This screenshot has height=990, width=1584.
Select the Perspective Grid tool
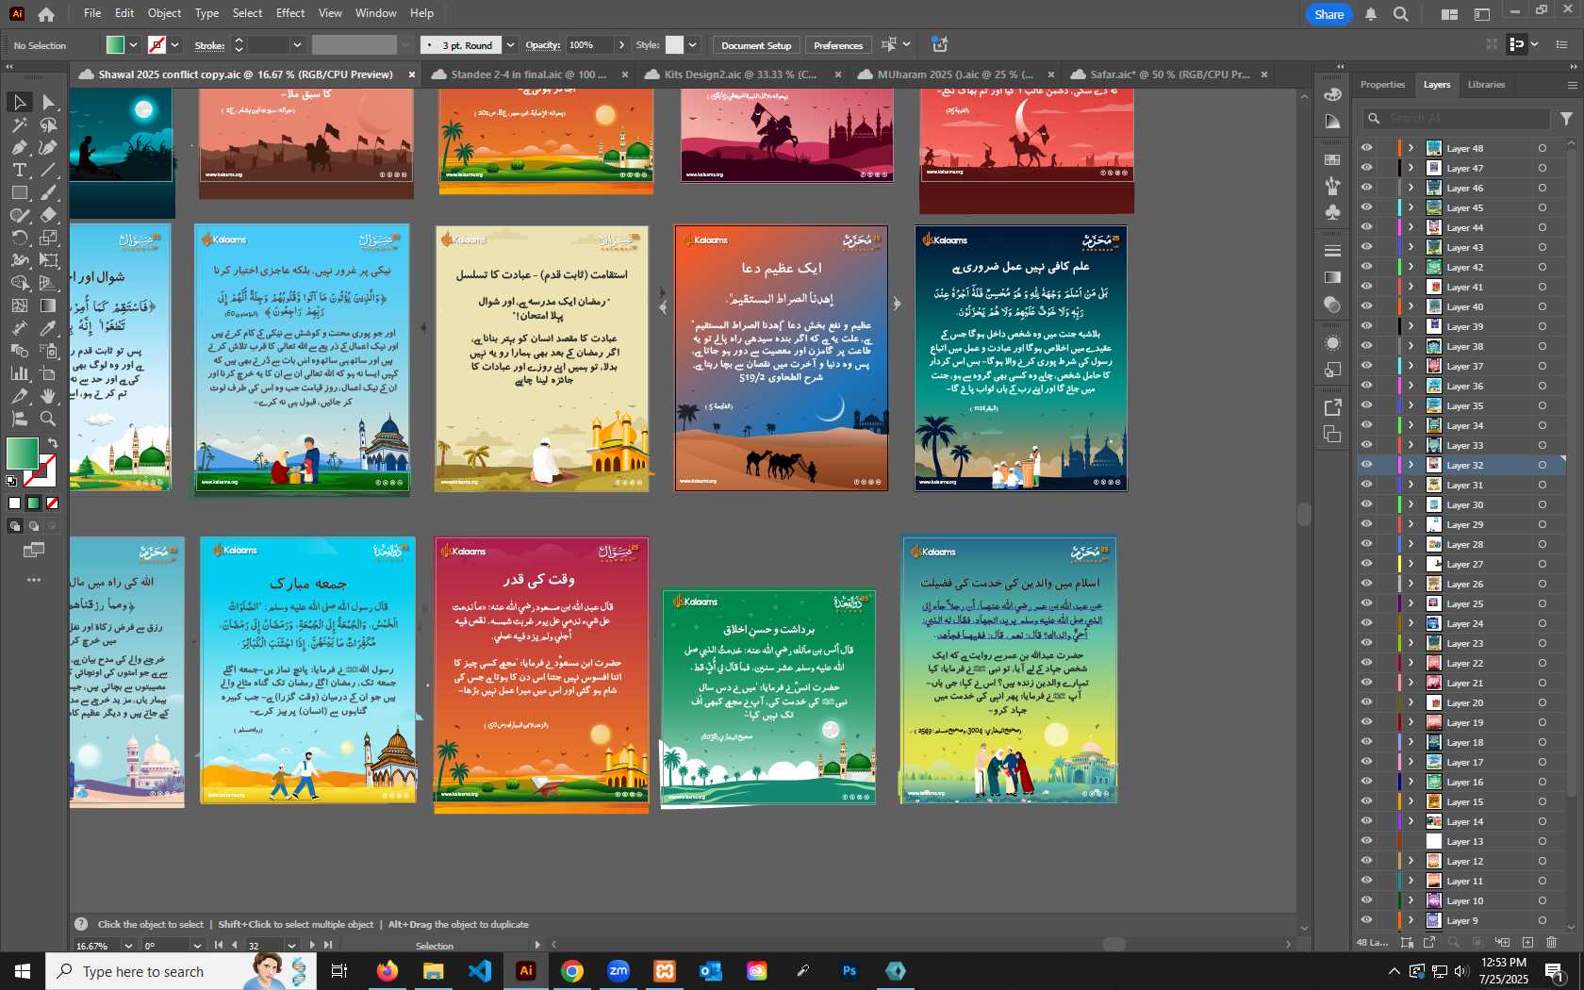tap(48, 283)
